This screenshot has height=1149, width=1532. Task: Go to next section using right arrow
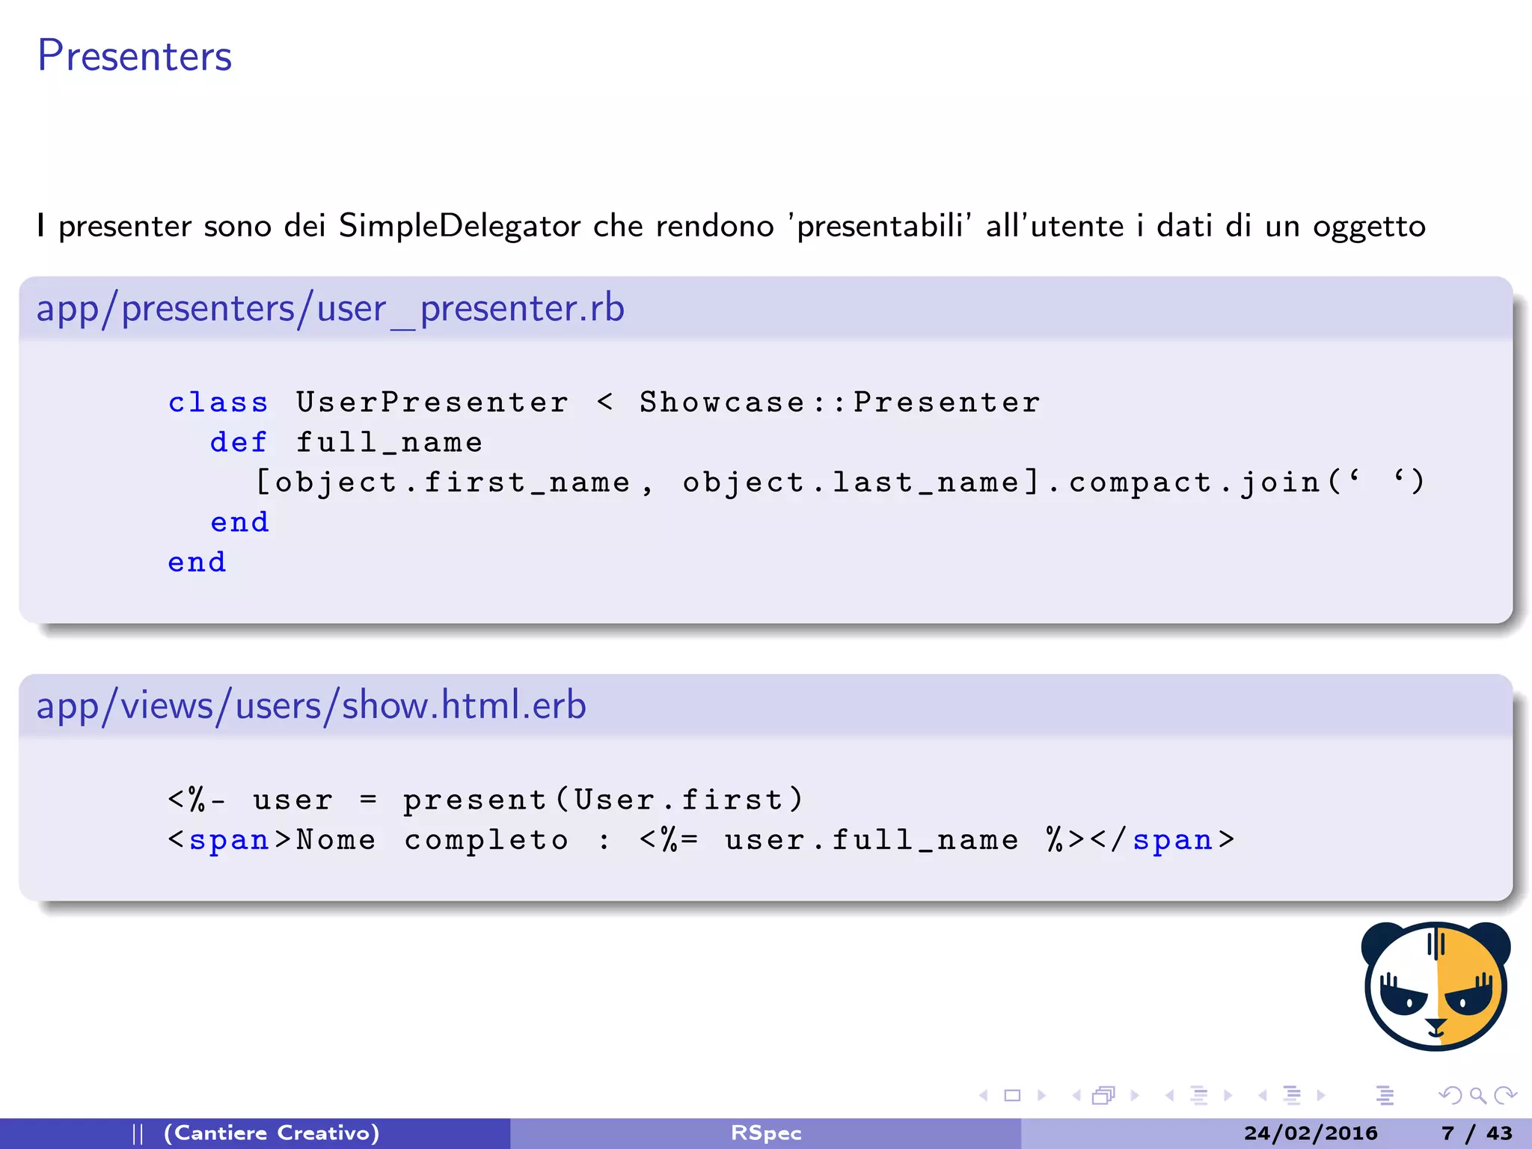(1321, 1096)
